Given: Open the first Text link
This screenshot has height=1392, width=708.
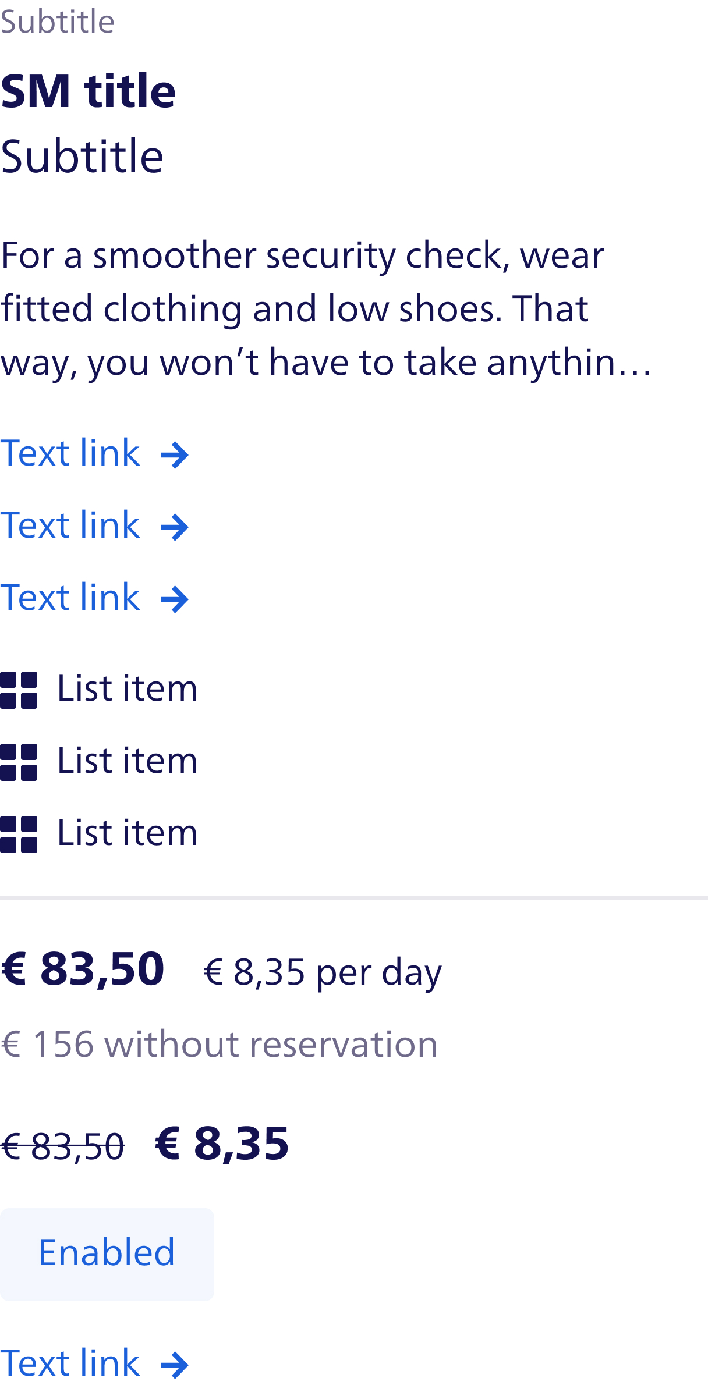Looking at the screenshot, I should (x=70, y=453).
